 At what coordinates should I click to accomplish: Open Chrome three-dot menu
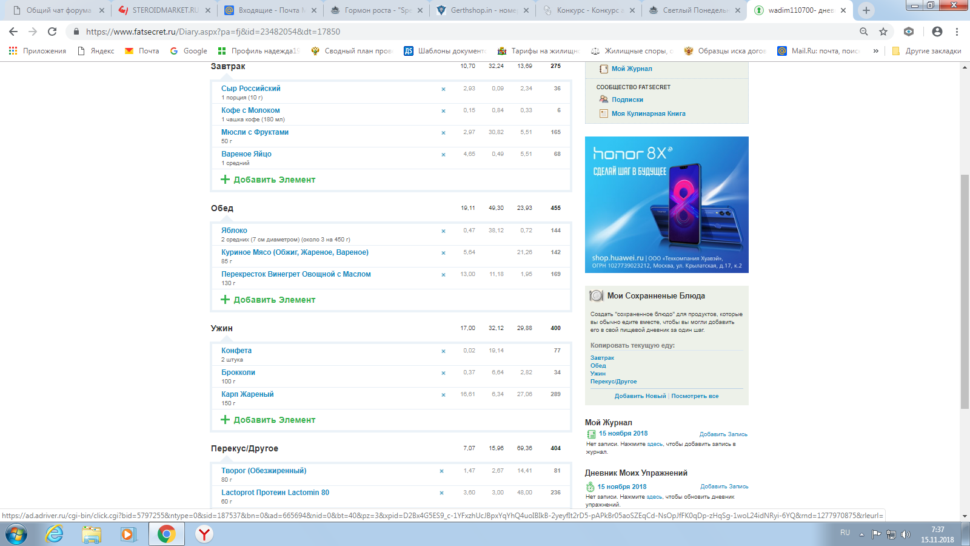[x=957, y=32]
